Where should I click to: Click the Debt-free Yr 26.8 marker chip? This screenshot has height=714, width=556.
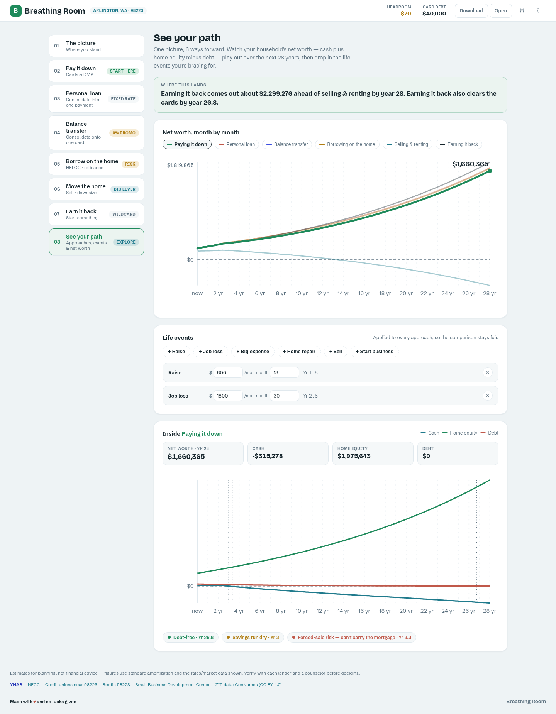191,638
